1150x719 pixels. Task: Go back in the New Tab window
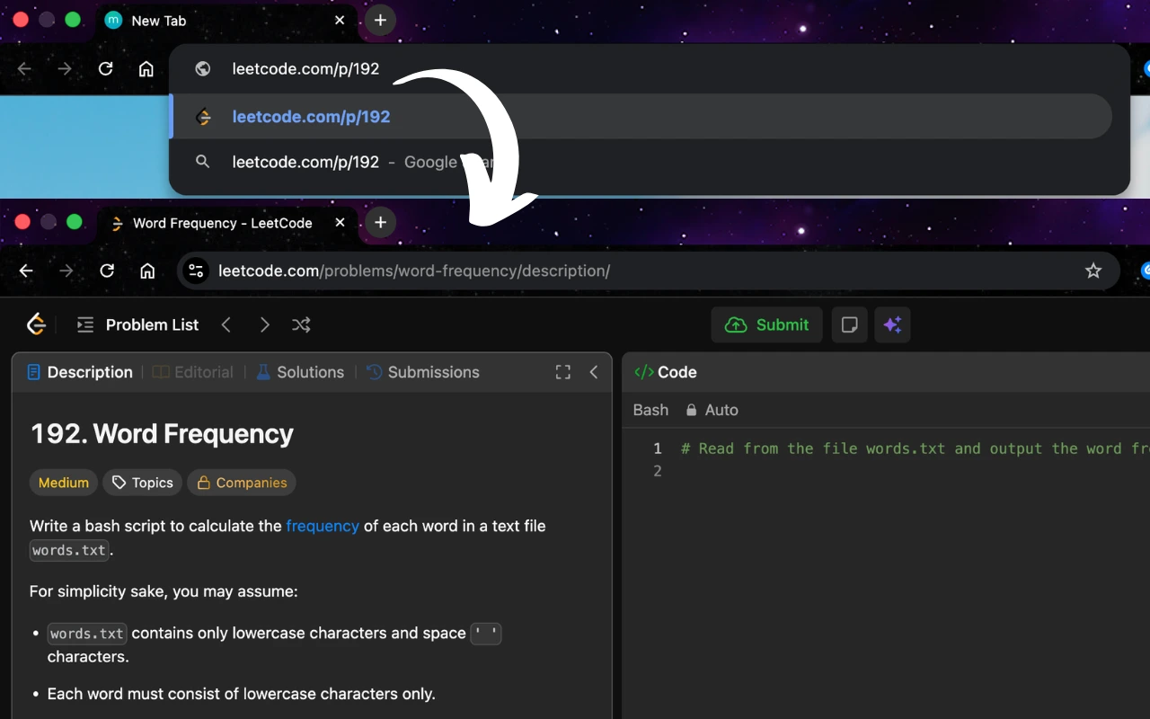(24, 69)
